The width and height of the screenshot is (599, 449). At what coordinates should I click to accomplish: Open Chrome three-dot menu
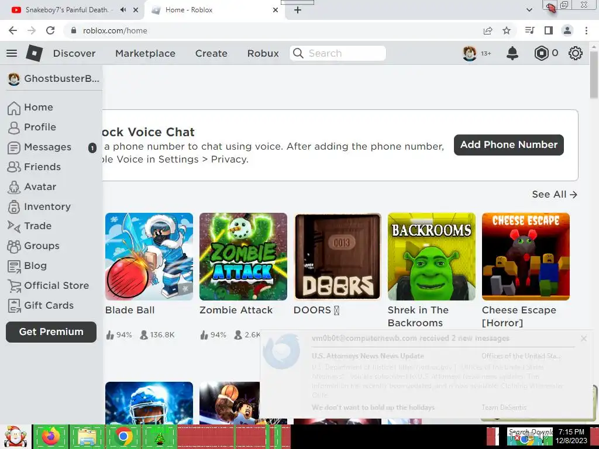[x=586, y=30]
